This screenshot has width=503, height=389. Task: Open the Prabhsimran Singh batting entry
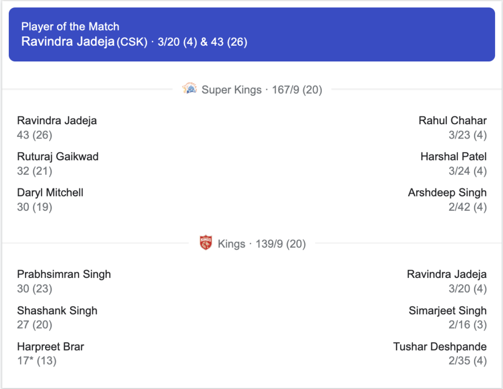[x=64, y=281]
